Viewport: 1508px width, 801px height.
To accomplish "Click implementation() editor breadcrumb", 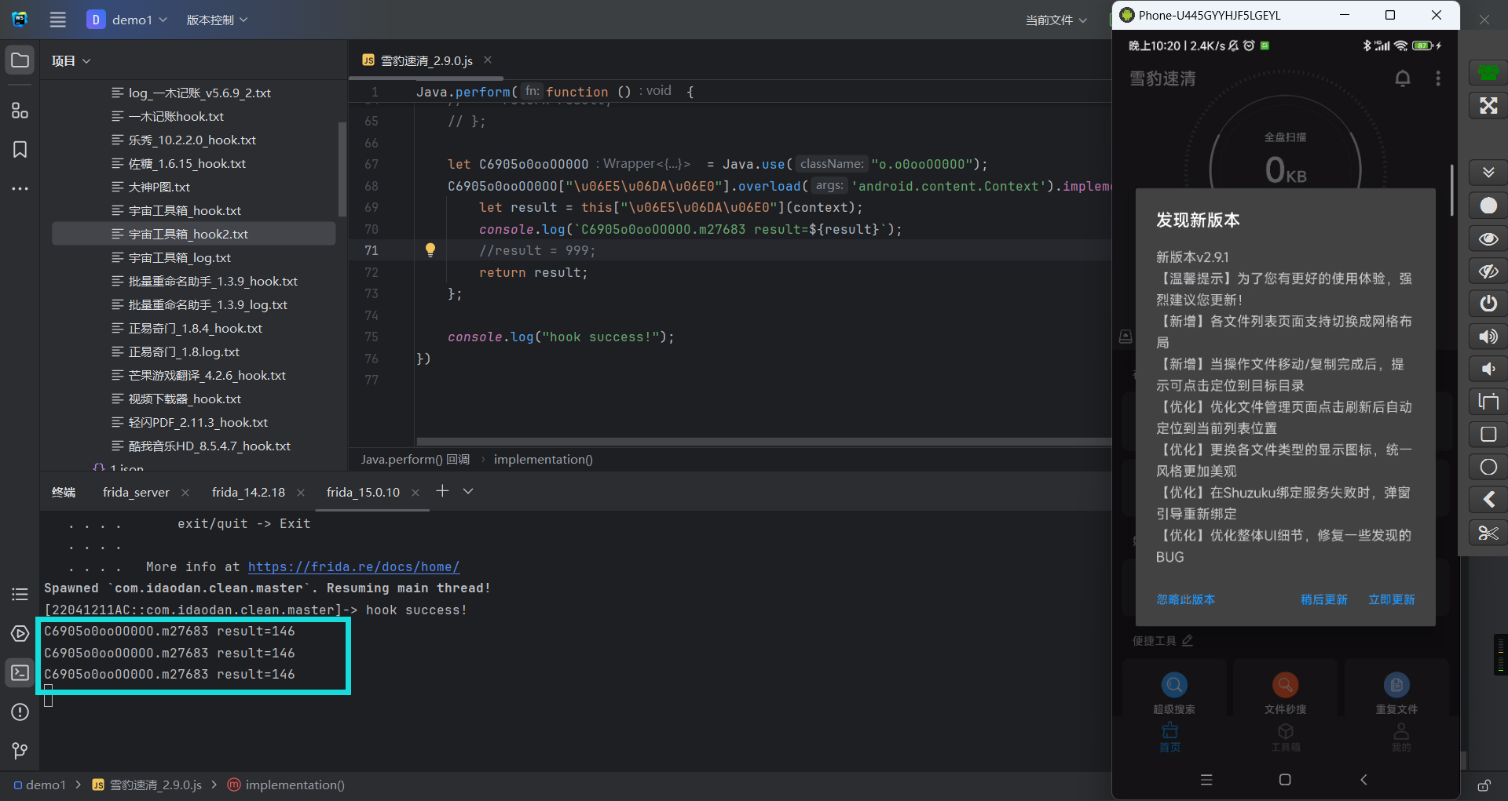I will pyautogui.click(x=543, y=459).
